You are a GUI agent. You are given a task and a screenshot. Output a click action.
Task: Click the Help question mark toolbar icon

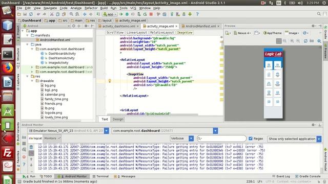tap(197, 14)
